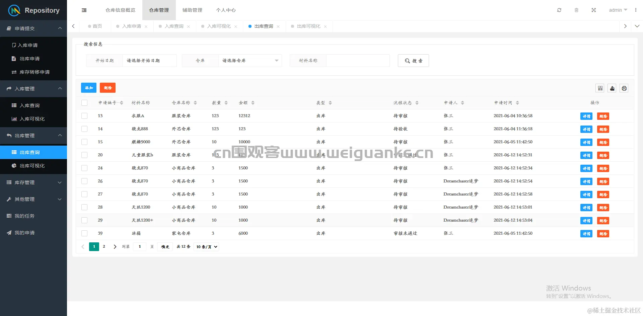Image resolution: width=643 pixels, height=316 pixels.
Task: Check the row with 申请编号 28
Action: pos(84,207)
